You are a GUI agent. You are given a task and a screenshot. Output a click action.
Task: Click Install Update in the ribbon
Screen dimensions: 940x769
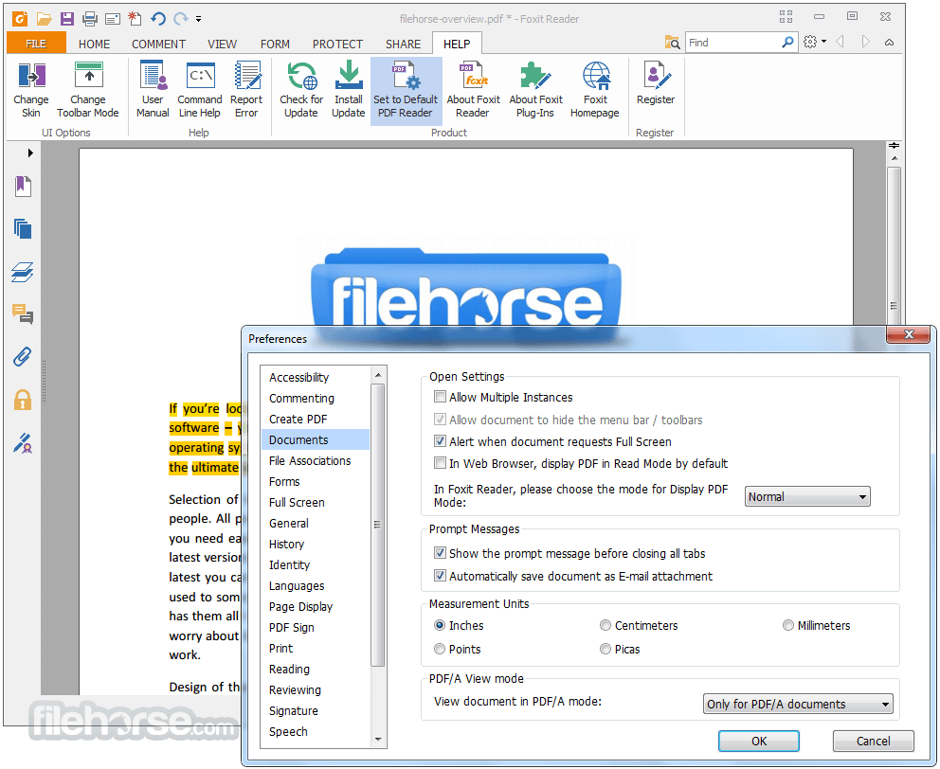pos(349,90)
